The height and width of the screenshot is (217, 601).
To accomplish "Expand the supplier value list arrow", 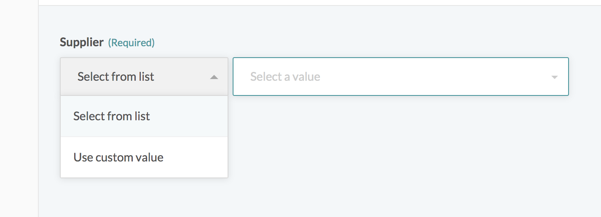I will pos(554,77).
